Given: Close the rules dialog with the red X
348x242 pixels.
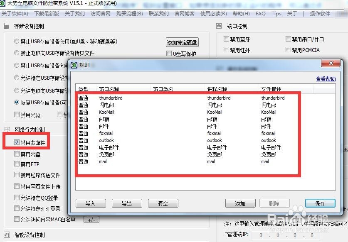Looking at the screenshot, I should click(x=331, y=63).
